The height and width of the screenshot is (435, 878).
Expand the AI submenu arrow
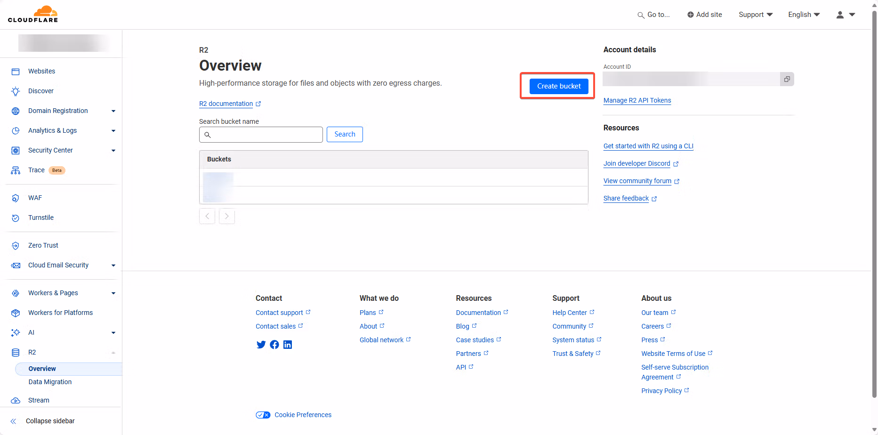113,333
